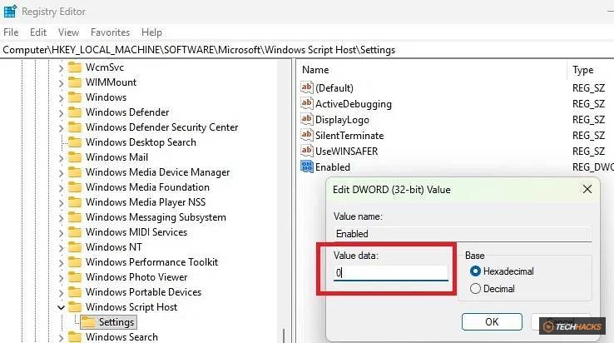This screenshot has width=614, height=343.
Task: Select the Windows Media Foundation tree label
Action: coord(147,187)
